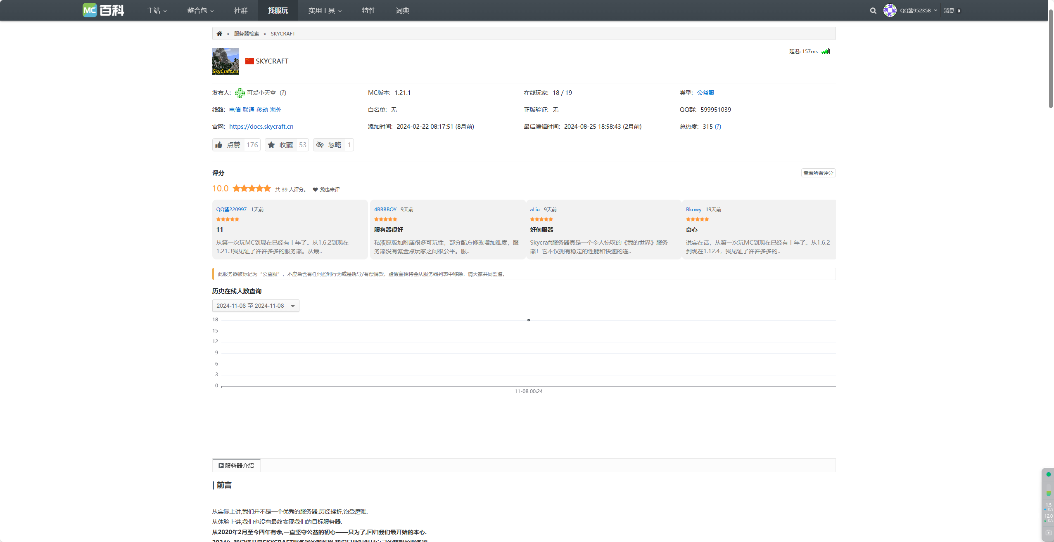Image resolution: width=1054 pixels, height=542 pixels.
Task: Click review title 服务器很好
Action: pyautogui.click(x=389, y=230)
